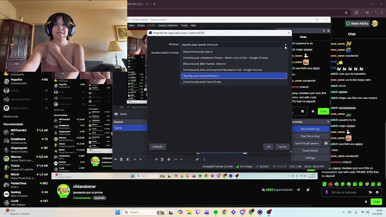The width and height of the screenshot is (386, 217).
Task: Cancel the Application Audio Capture properties
Action: 282,147
